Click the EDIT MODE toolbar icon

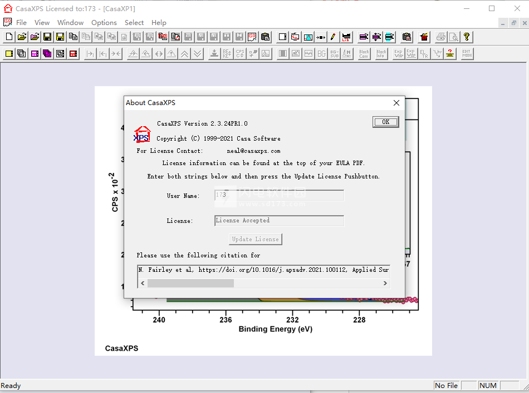(467, 53)
